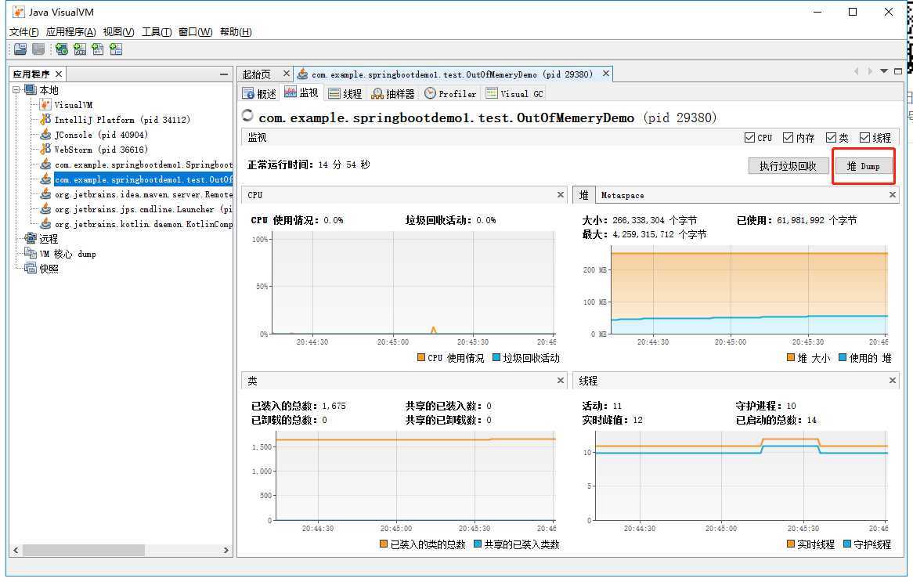Close the 类 classes chart panel

[560, 381]
